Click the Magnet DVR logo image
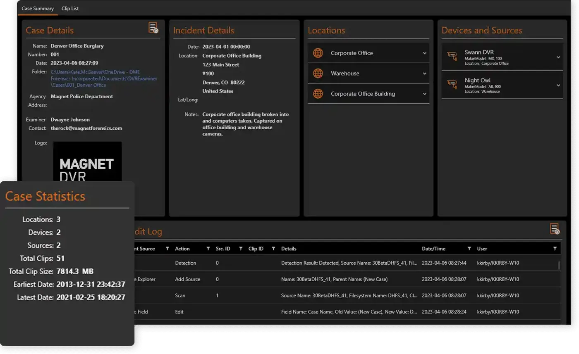The width and height of the screenshot is (579, 354). tap(87, 162)
